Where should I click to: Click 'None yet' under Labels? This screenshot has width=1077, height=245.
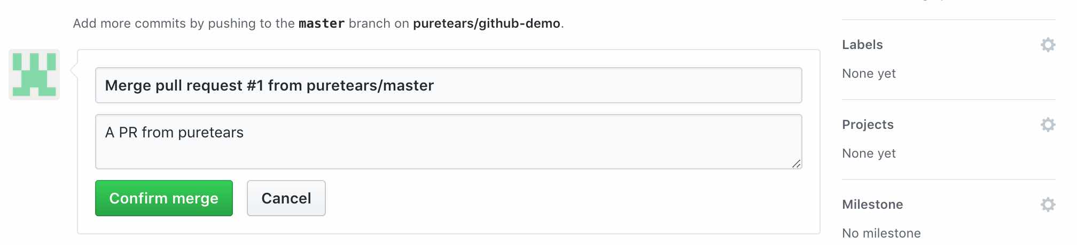tap(869, 73)
